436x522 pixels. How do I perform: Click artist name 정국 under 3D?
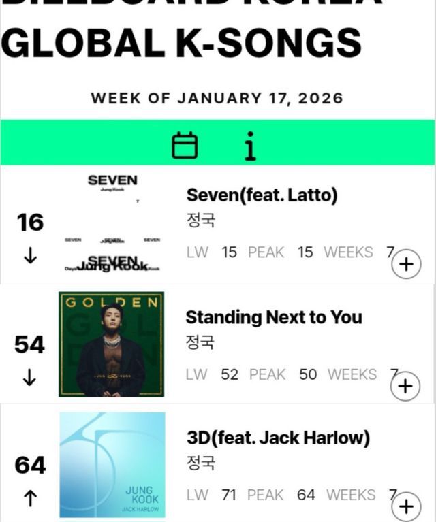point(200,463)
